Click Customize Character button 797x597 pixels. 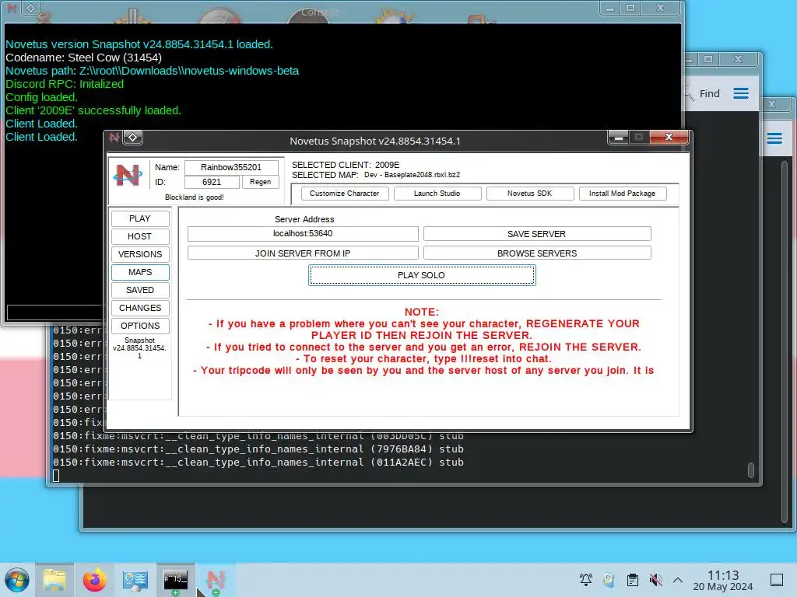click(x=345, y=194)
